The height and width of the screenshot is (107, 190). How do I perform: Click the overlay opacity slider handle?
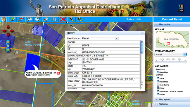tap(185, 62)
